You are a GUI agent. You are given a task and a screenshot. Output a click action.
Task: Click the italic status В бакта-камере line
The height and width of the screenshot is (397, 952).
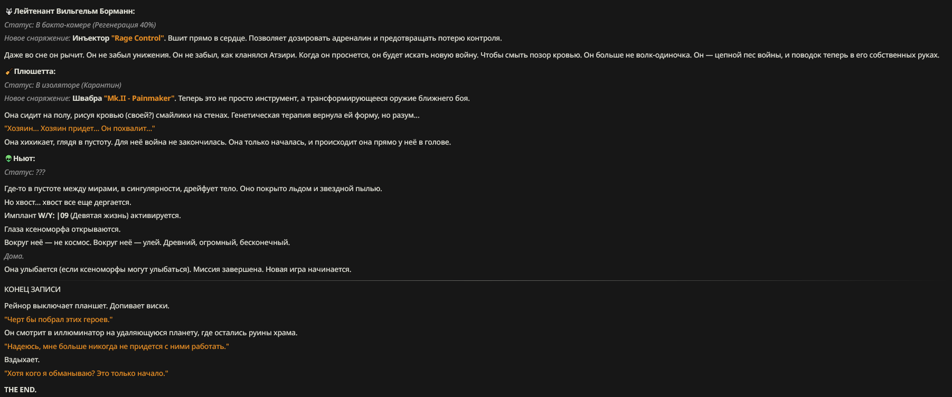tap(80, 25)
